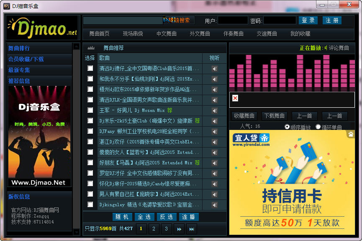
Task: Preview 怀化Dj林仔-2015 with speaker icon
Action: point(215,184)
